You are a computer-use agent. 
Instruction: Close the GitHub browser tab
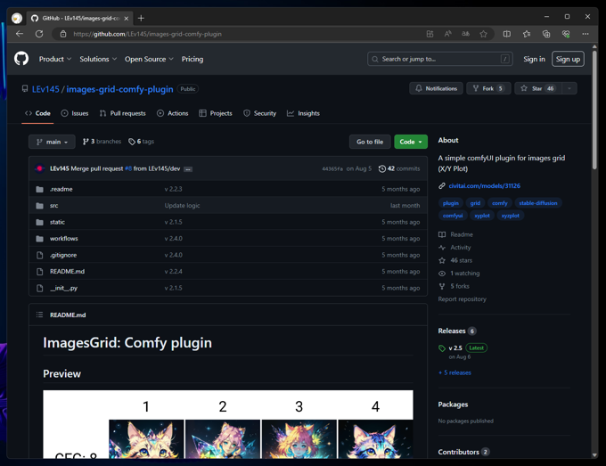point(126,18)
